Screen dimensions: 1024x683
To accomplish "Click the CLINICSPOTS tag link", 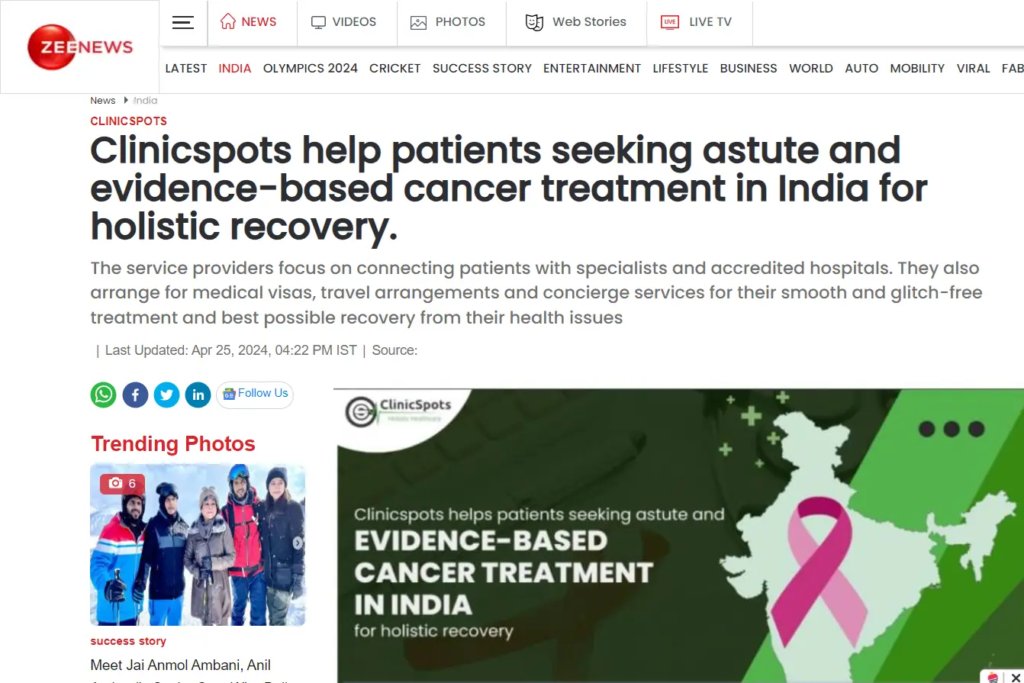I will 128,121.
